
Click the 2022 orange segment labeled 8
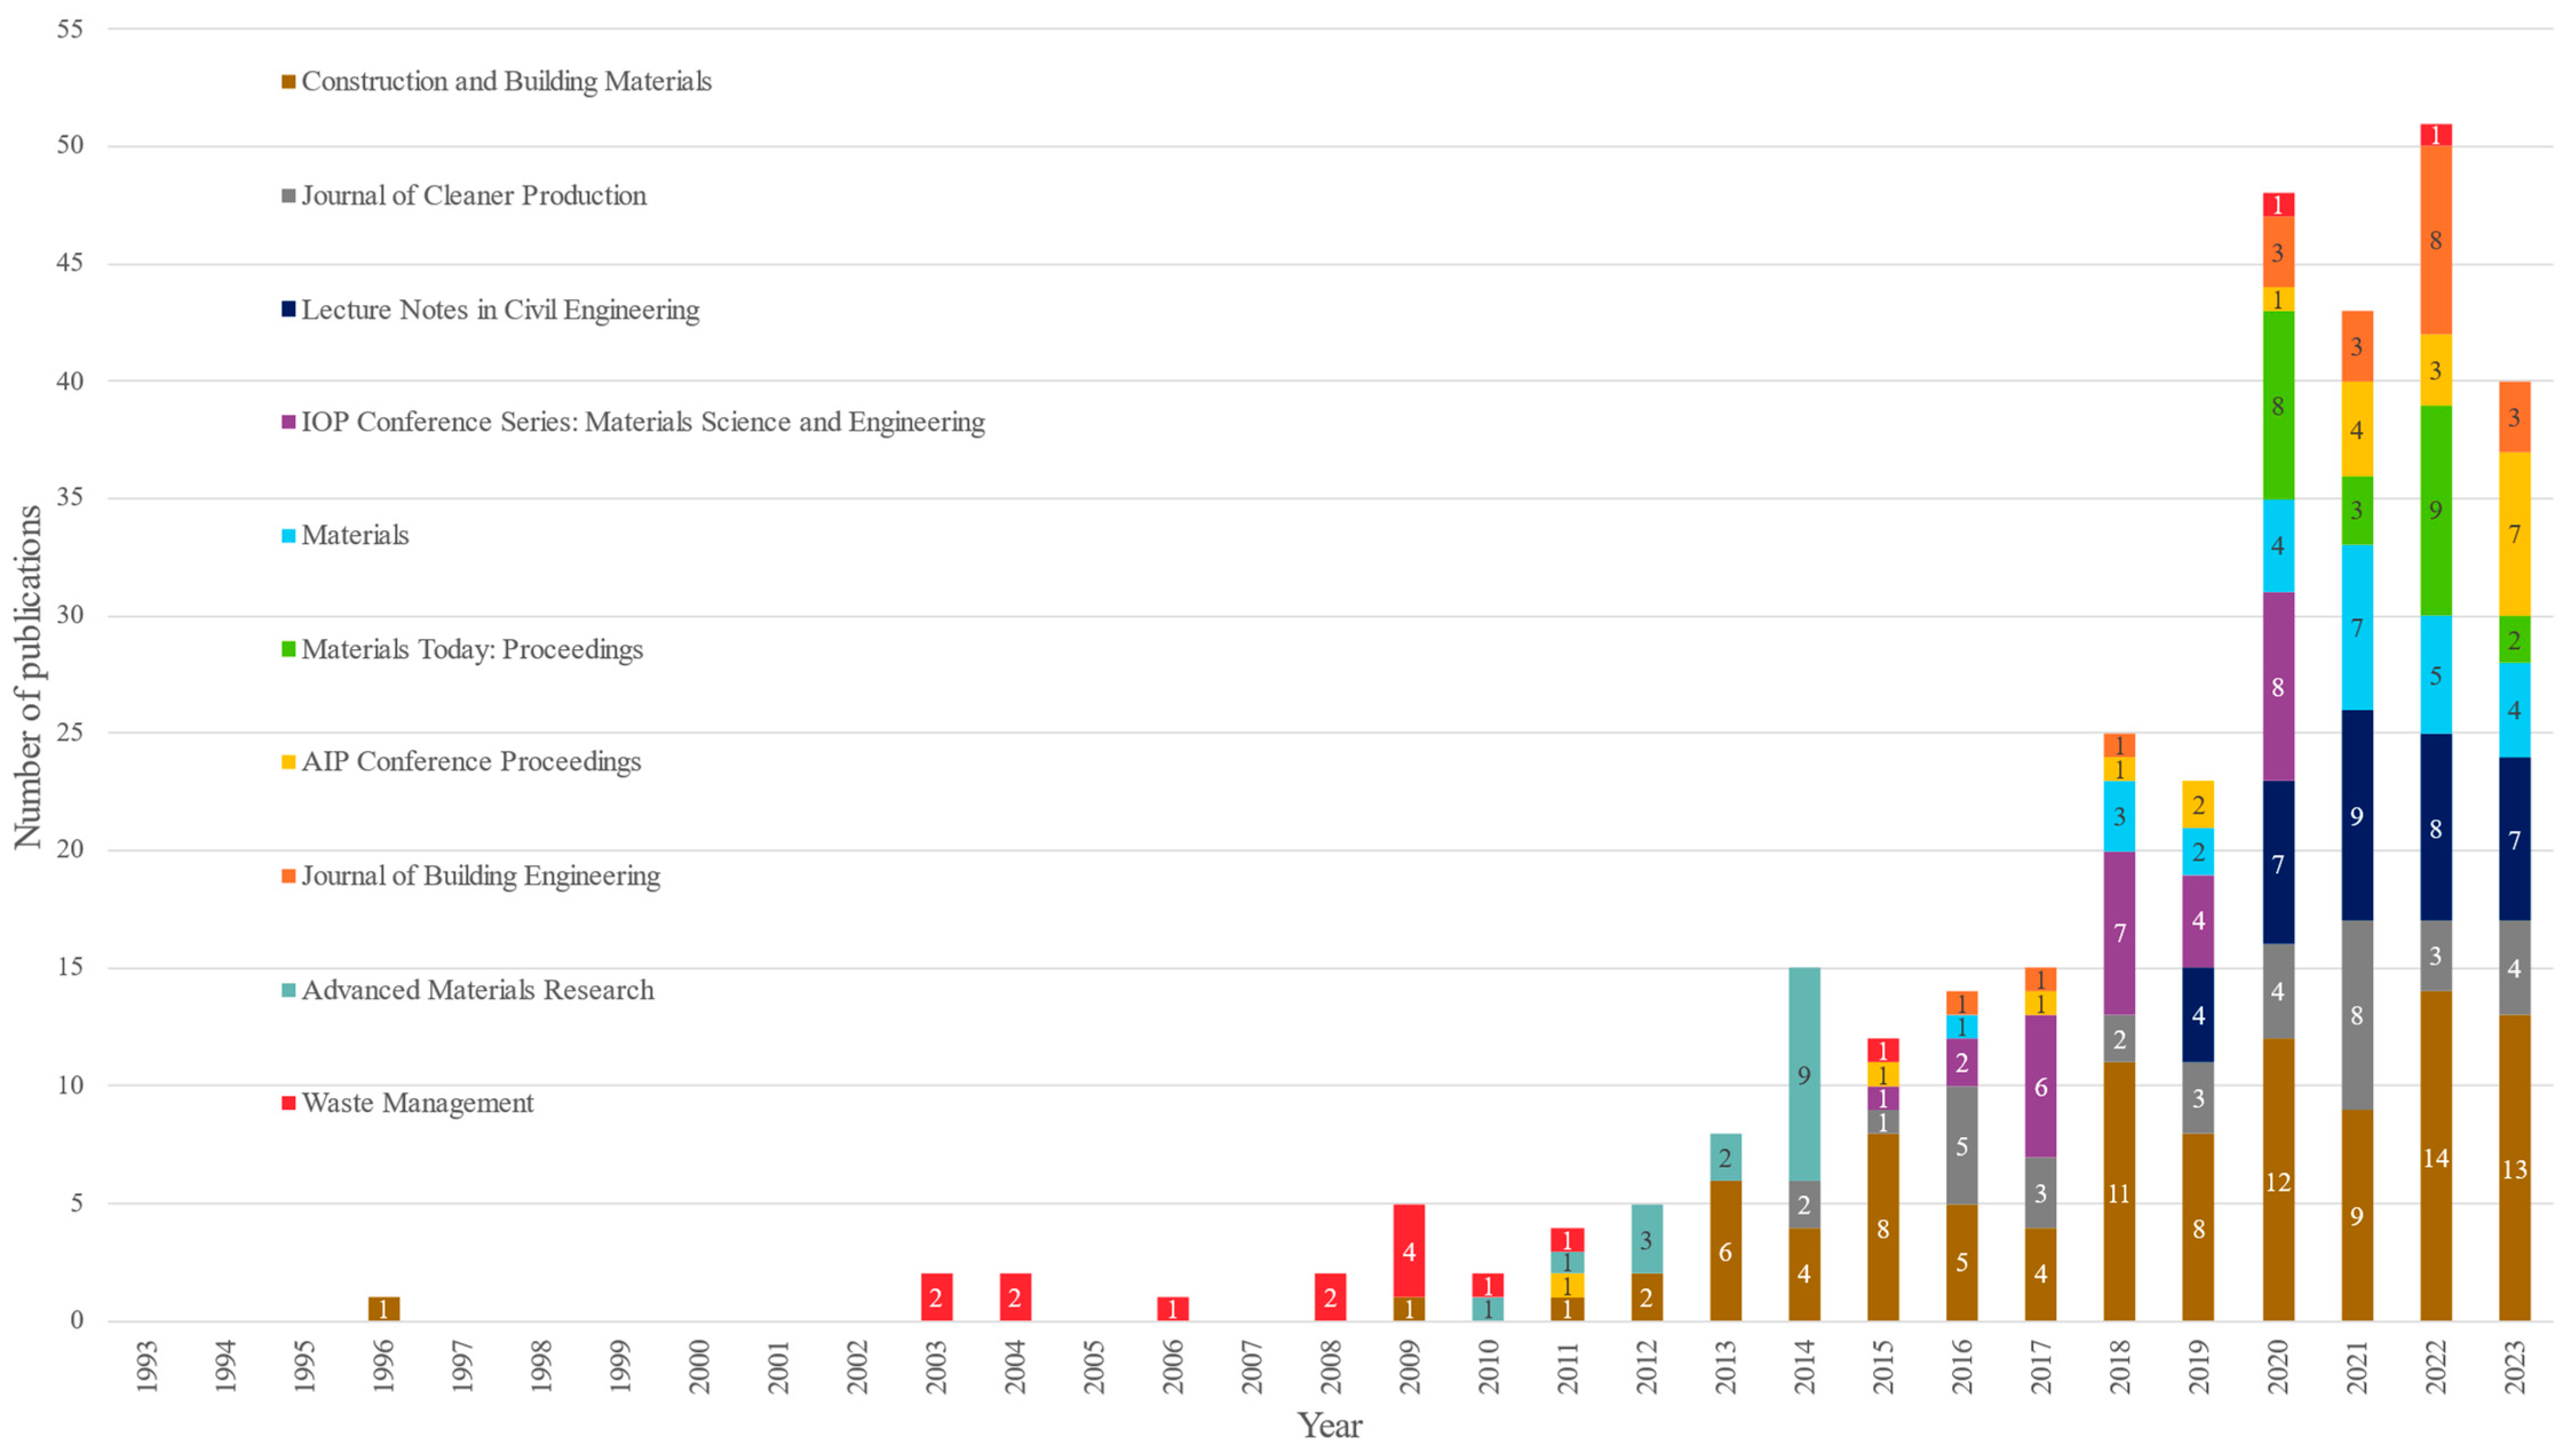coord(2435,240)
